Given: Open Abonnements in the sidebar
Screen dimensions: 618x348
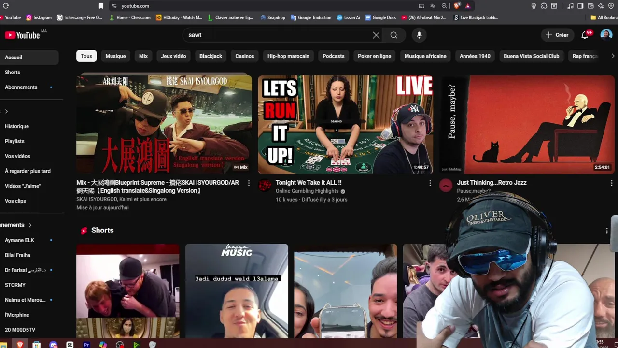Looking at the screenshot, I should pos(29,87).
